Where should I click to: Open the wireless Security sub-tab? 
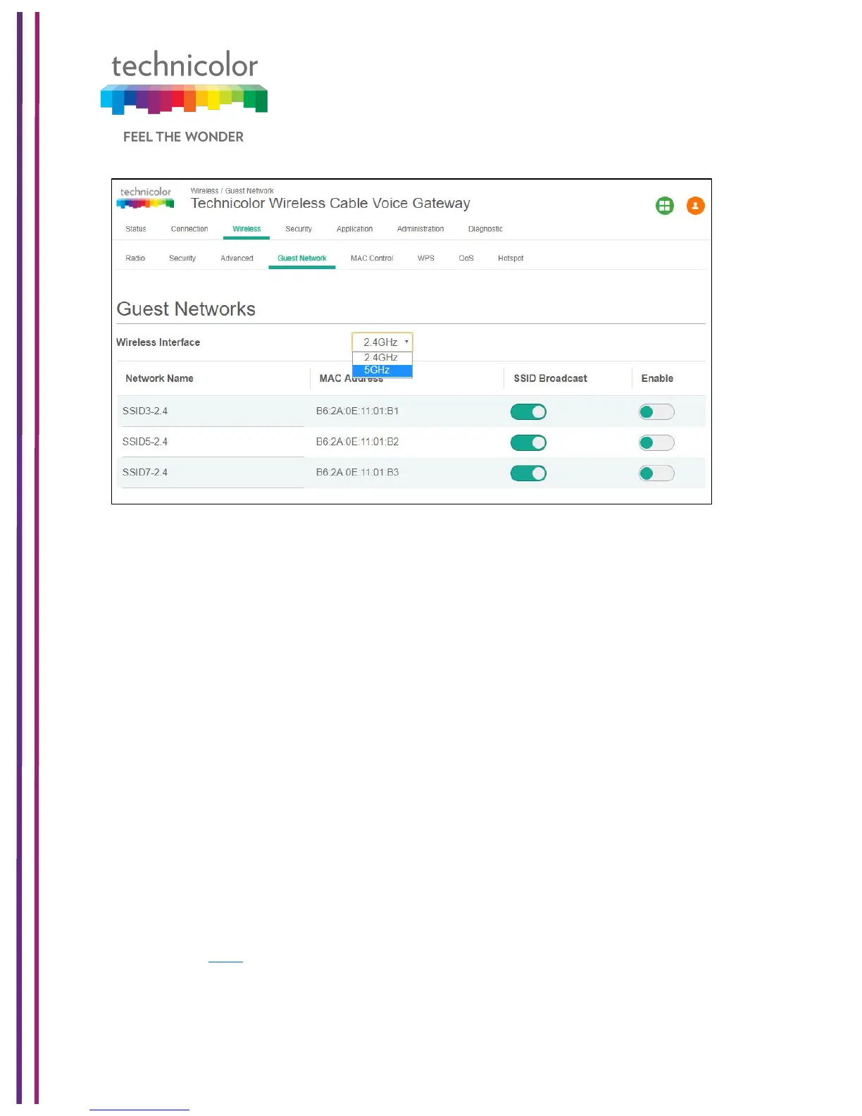[182, 259]
